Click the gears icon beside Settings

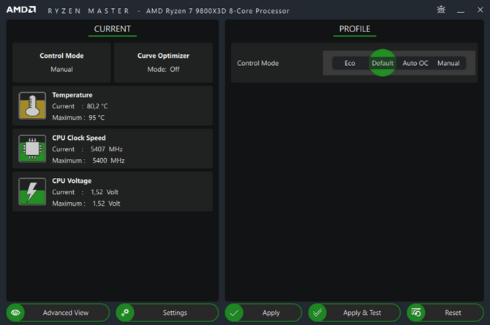coord(125,313)
